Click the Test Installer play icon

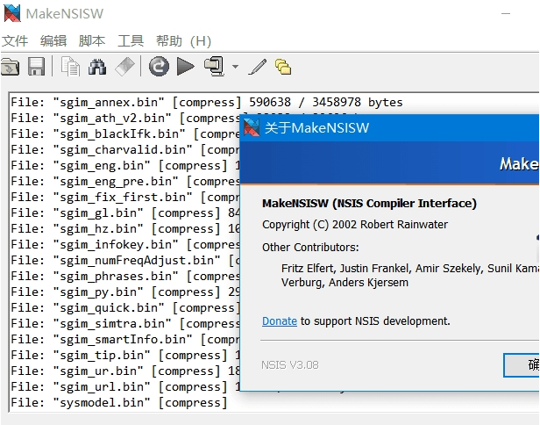point(186,66)
